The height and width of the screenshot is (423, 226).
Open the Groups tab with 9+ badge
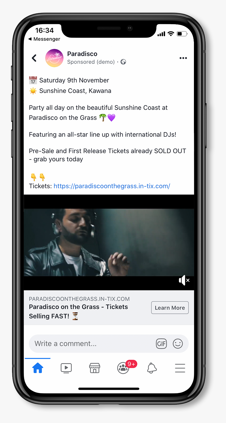coord(124,368)
